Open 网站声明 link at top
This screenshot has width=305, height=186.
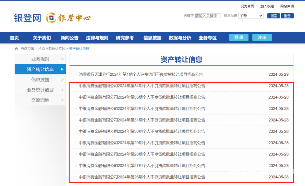point(287,6)
